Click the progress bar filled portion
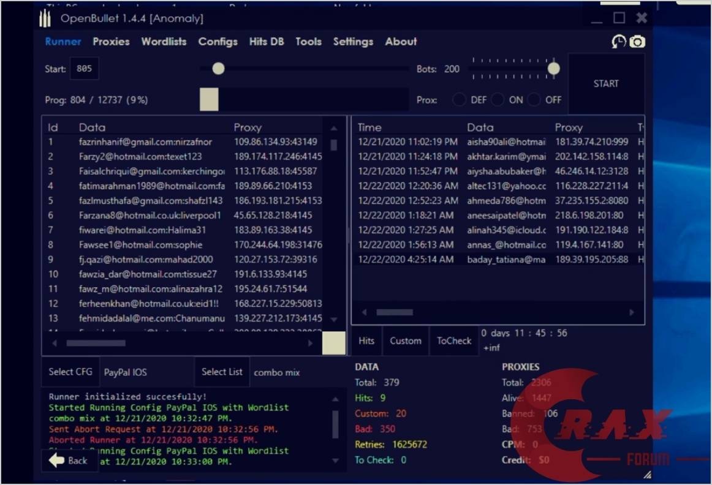Image resolution: width=712 pixels, height=485 pixels. 209,99
